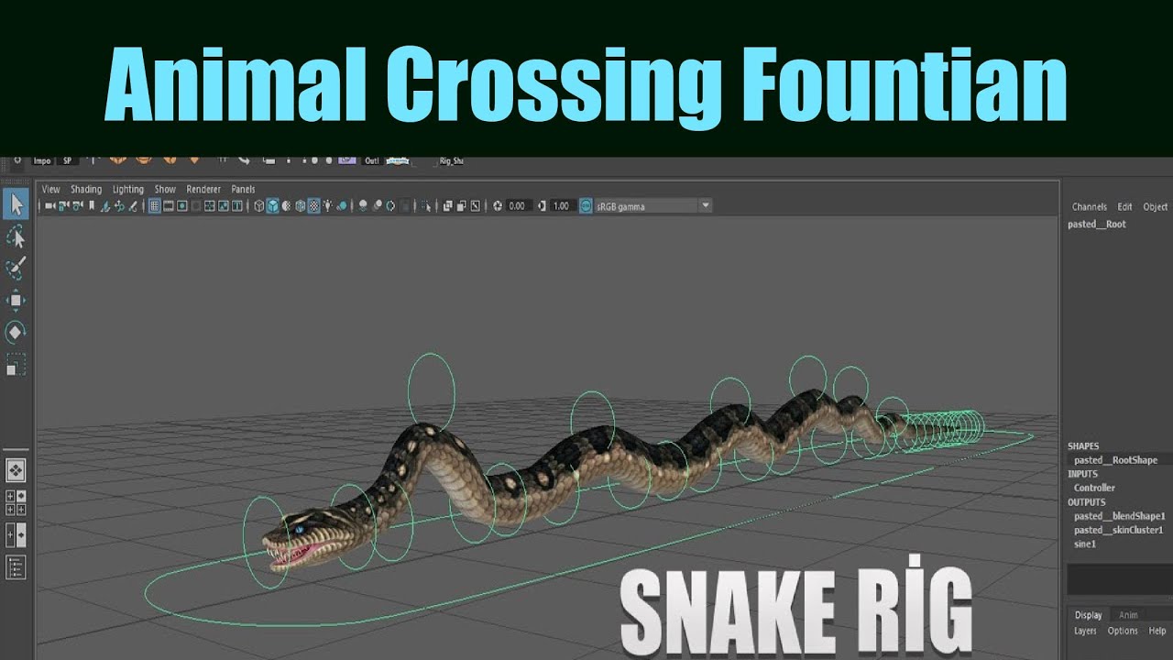This screenshot has width=1173, height=660.
Task: Open Object menu in Channel Box
Action: [1156, 207]
